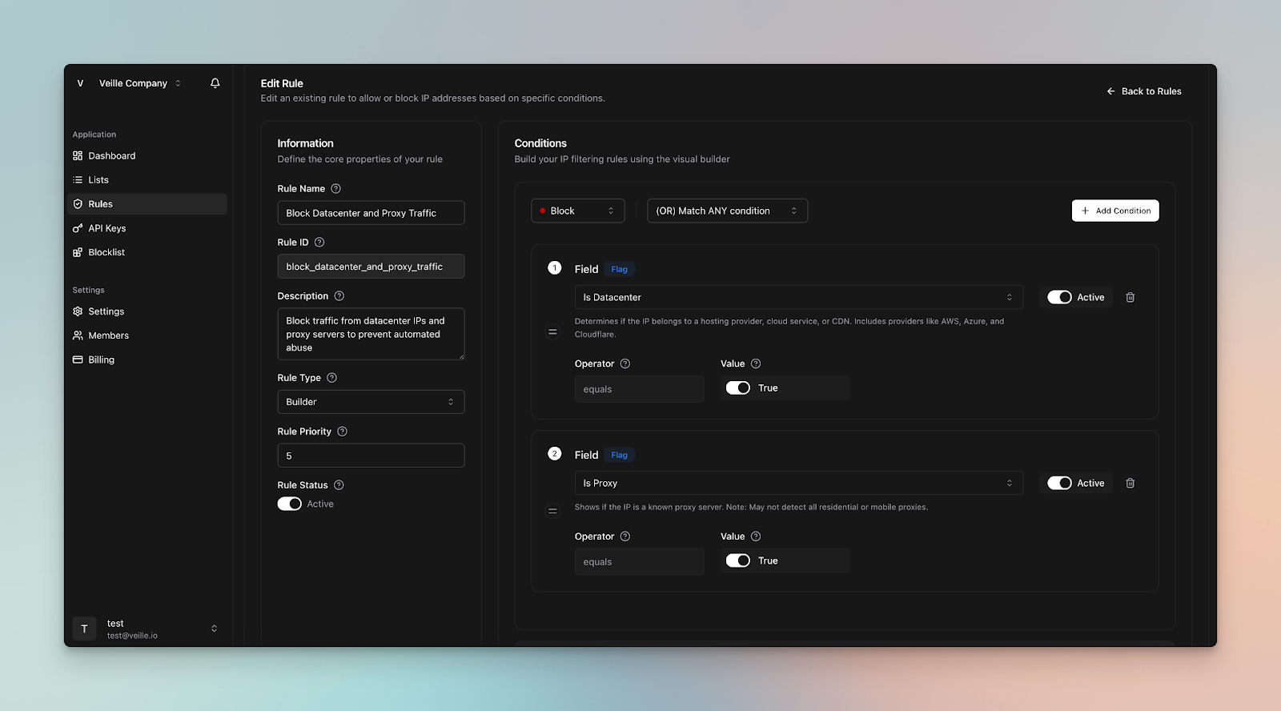
Task: Click the drag handle of condition 2
Action: [553, 511]
